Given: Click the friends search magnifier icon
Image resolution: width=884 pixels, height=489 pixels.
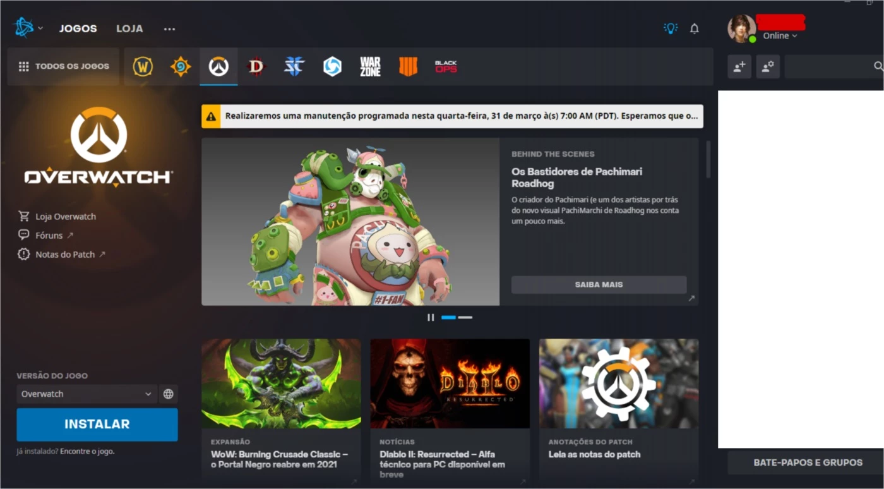Looking at the screenshot, I should pos(878,66).
